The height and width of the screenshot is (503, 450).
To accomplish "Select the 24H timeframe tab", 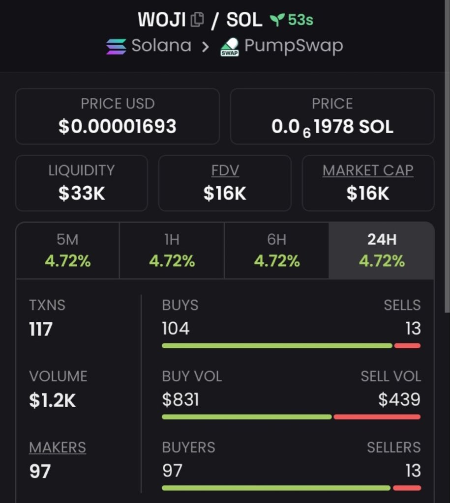I will click(382, 251).
